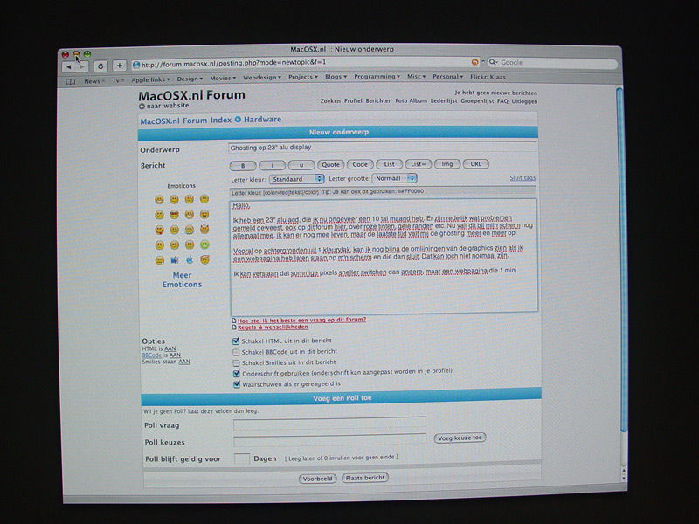699x524 pixels.
Task: Open Ledenlijst in the forum navigation
Action: (x=446, y=100)
